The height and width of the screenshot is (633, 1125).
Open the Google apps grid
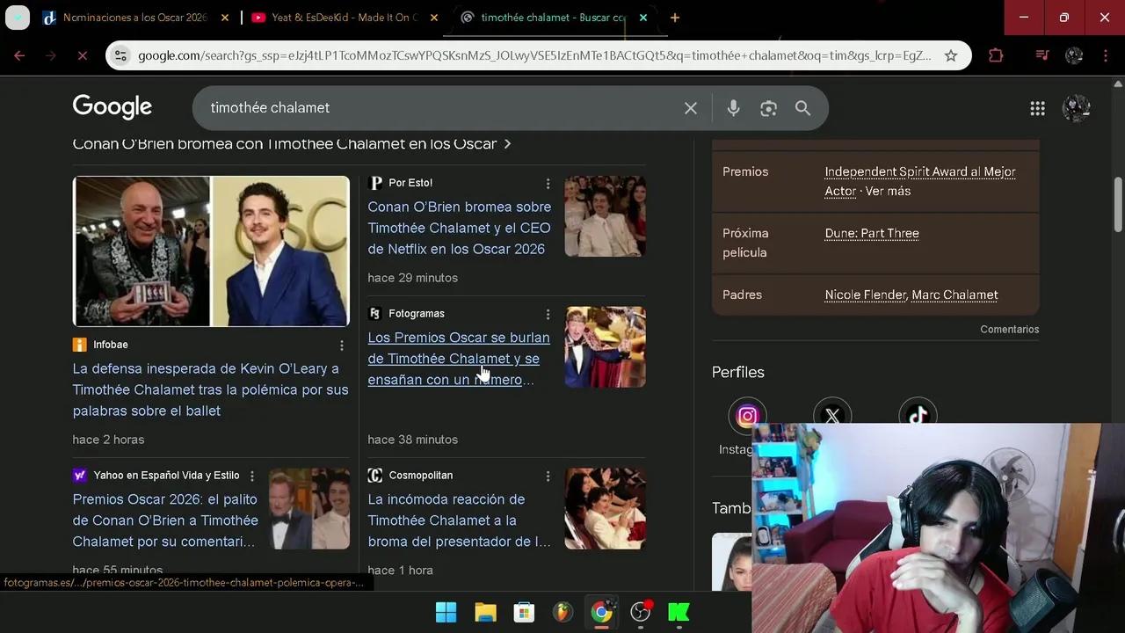(1037, 108)
